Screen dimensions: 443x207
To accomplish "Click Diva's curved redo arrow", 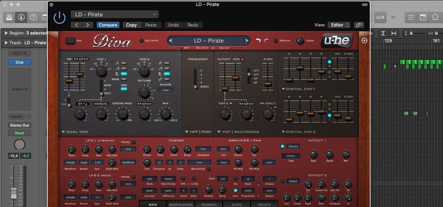I will (x=266, y=41).
